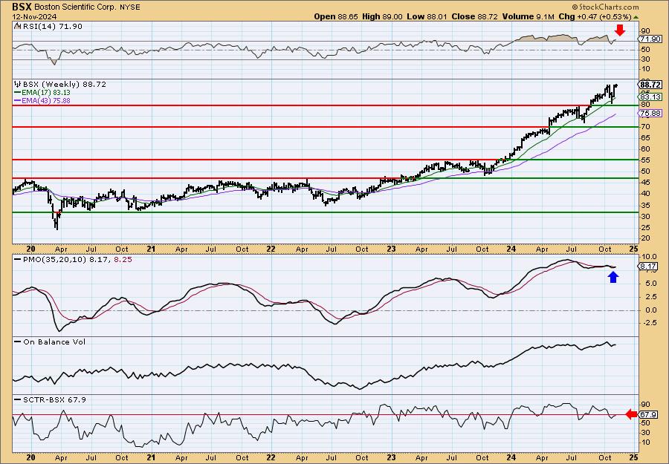
Task: Click the 45 label on price axis
Action: [x=646, y=183]
